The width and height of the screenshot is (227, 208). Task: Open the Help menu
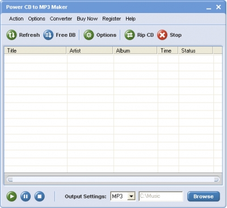tap(131, 19)
